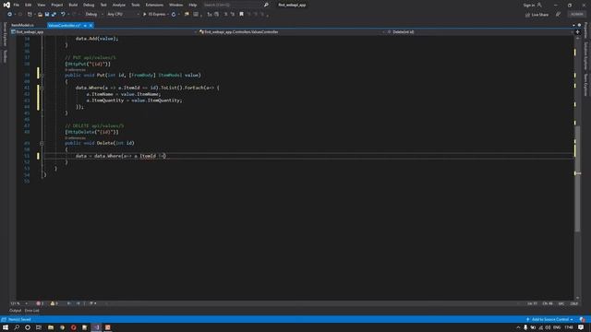The height and width of the screenshot is (332, 591).
Task: Click the toggle bookmark toolbar icon
Action: [242, 15]
